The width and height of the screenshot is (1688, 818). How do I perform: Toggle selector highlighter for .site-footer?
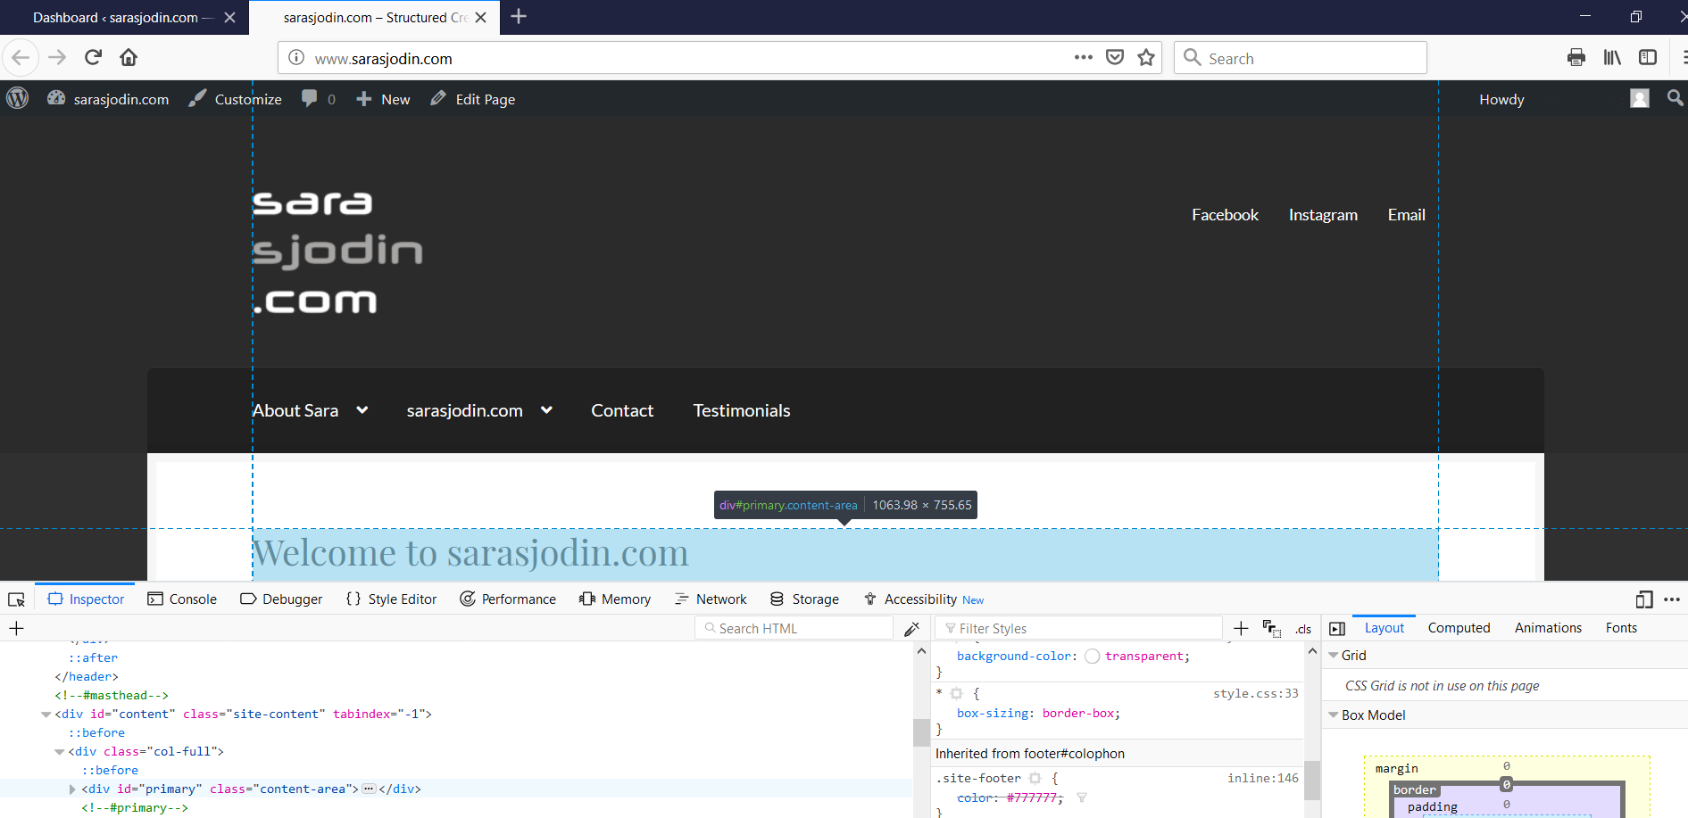click(1035, 778)
